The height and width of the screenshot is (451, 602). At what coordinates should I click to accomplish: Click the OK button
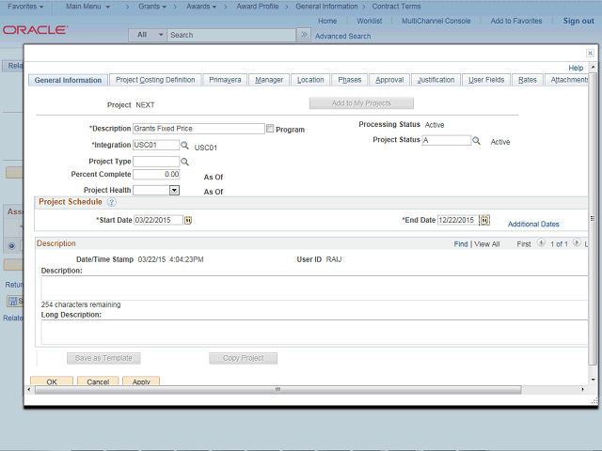click(52, 381)
